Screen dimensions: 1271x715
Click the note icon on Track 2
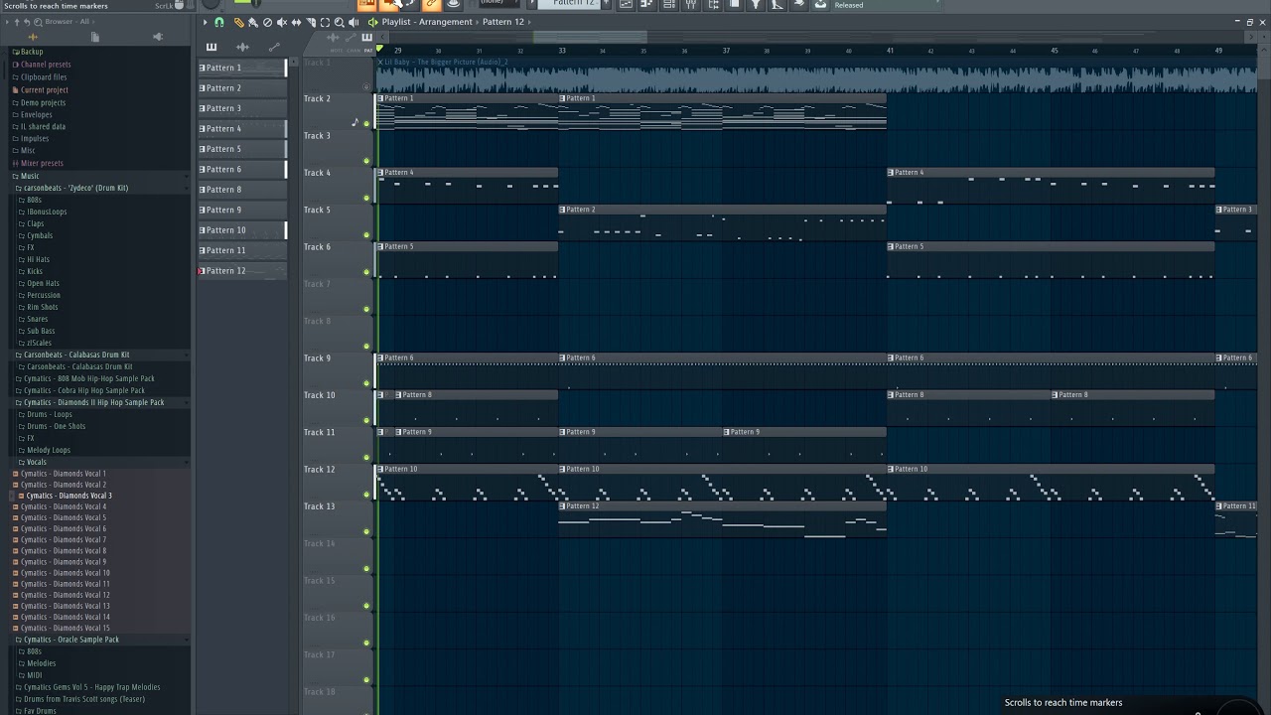(x=354, y=123)
